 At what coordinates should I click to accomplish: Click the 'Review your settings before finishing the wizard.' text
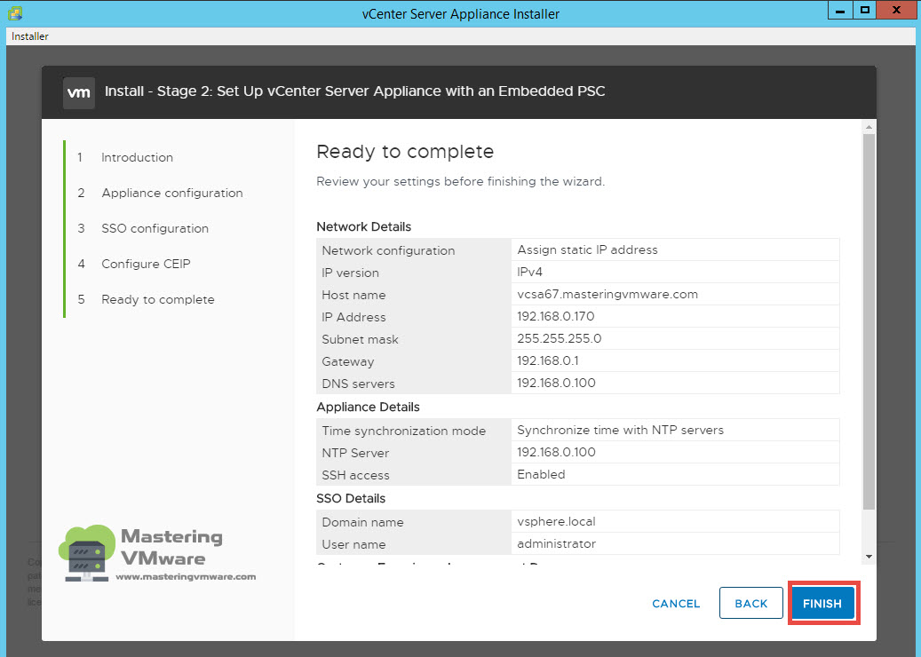click(460, 181)
